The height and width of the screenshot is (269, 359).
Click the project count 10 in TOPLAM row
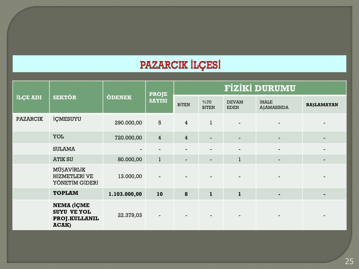click(x=160, y=194)
